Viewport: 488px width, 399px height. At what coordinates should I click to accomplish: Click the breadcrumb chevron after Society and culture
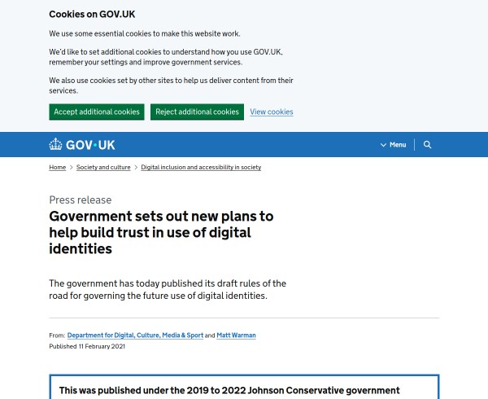point(136,168)
